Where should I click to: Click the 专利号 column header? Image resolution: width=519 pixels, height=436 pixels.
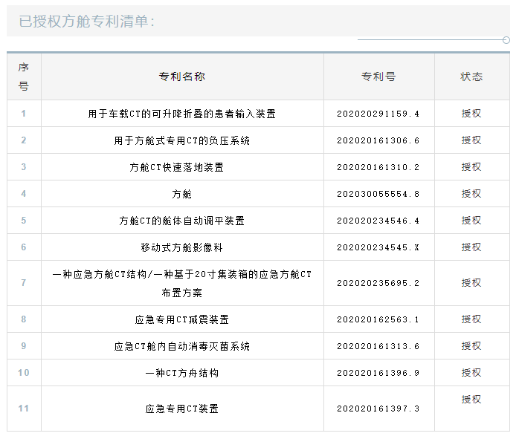[x=378, y=77]
